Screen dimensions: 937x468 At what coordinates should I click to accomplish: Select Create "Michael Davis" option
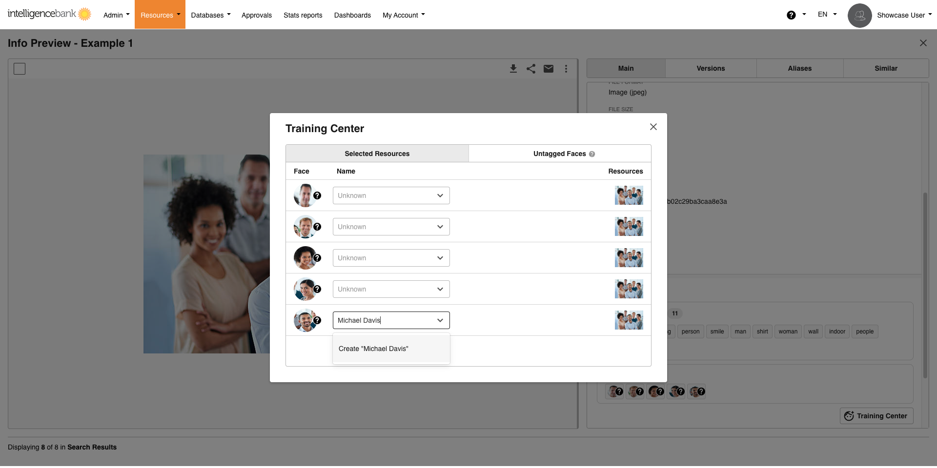[373, 349]
